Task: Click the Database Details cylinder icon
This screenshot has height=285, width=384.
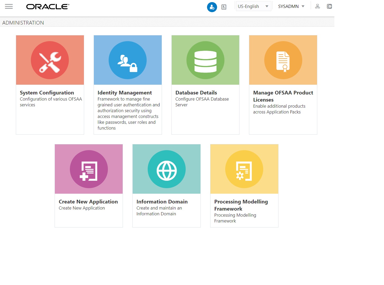Action: pos(205,60)
